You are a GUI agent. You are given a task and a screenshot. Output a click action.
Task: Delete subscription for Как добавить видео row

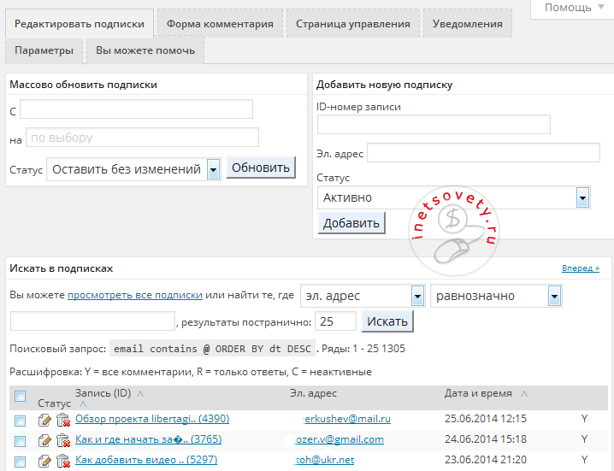pyautogui.click(x=63, y=461)
